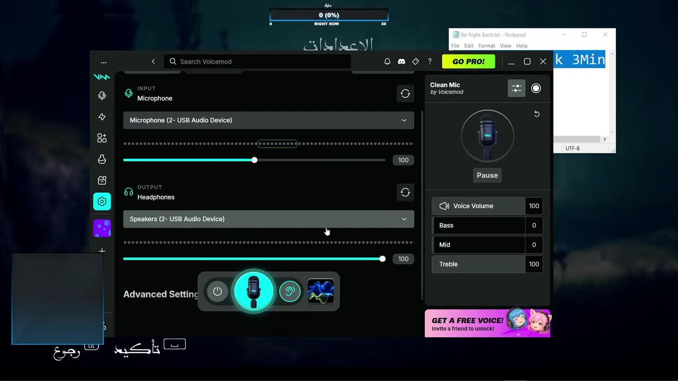Open Clean Mic voice sliders settings
This screenshot has width=678, height=381.
[516, 88]
